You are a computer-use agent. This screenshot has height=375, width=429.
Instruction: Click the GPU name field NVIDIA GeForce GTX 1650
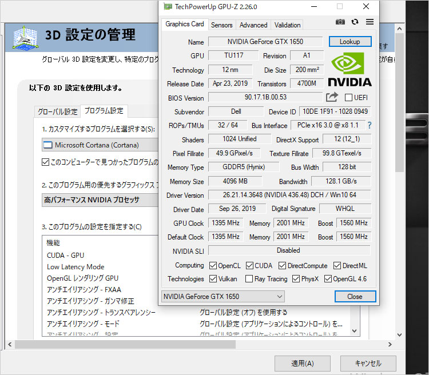click(x=265, y=42)
